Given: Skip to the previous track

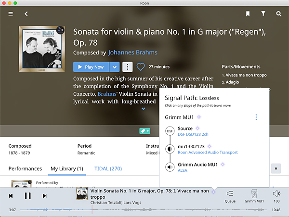Looking at the screenshot, I should (x=11, y=196).
